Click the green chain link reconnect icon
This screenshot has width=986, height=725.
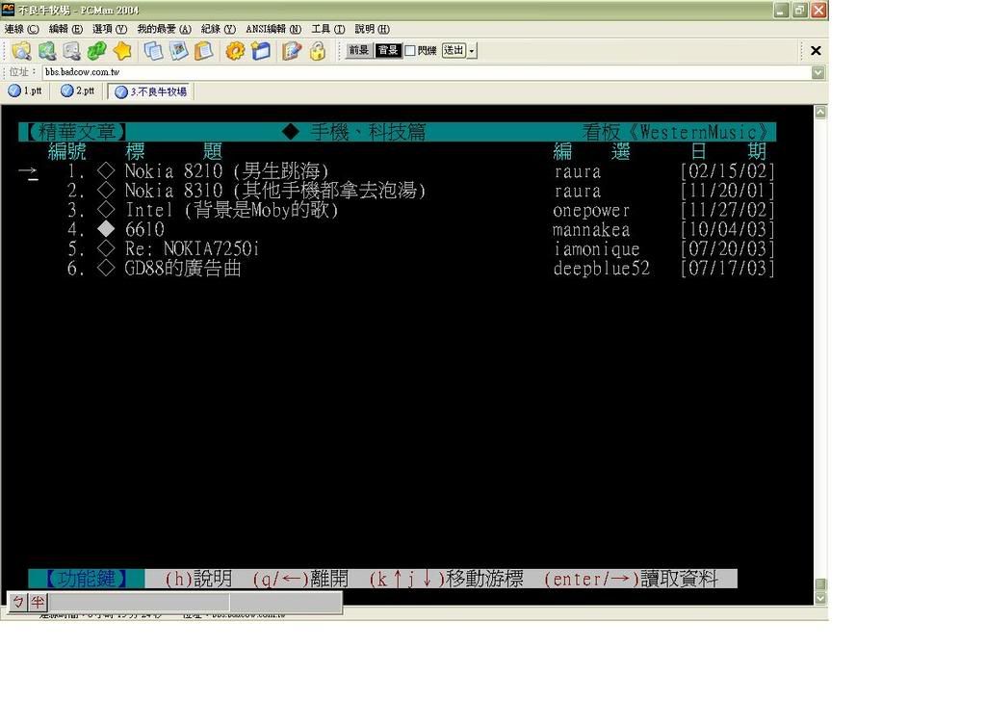point(96,51)
